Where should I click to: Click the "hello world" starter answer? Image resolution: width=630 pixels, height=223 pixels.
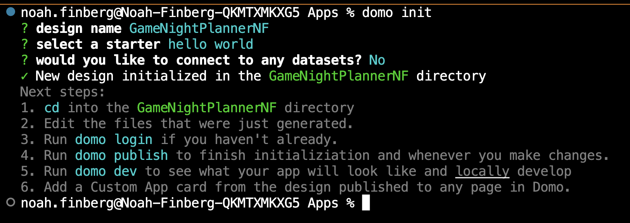[211, 44]
